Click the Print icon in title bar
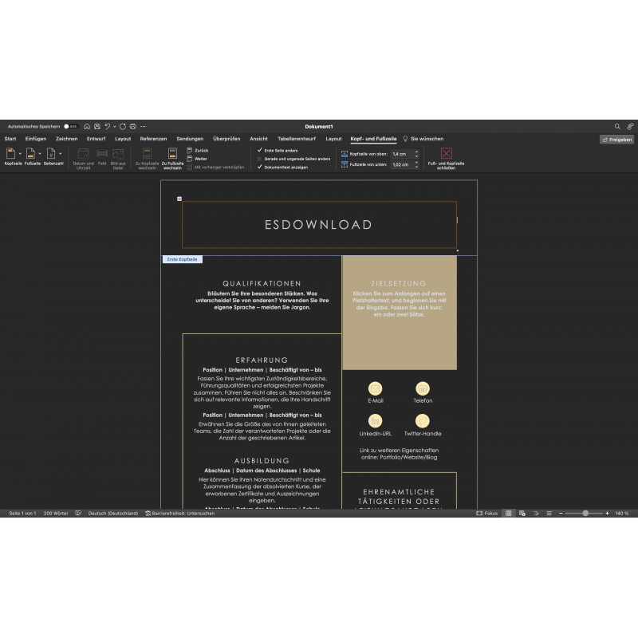Image resolution: width=638 pixels, height=638 pixels. (x=132, y=126)
